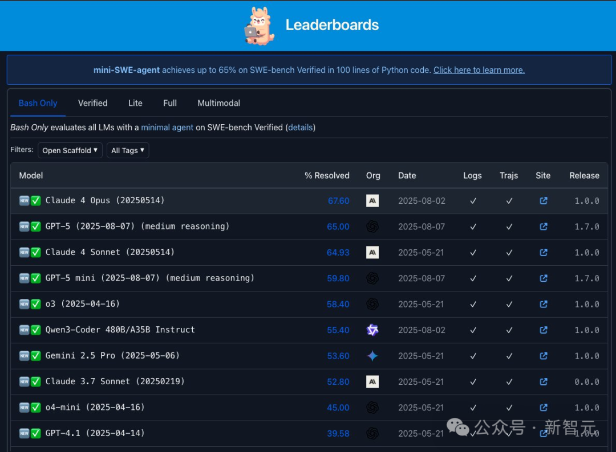Open the site link icon in the 65.00 row

pyautogui.click(x=544, y=227)
